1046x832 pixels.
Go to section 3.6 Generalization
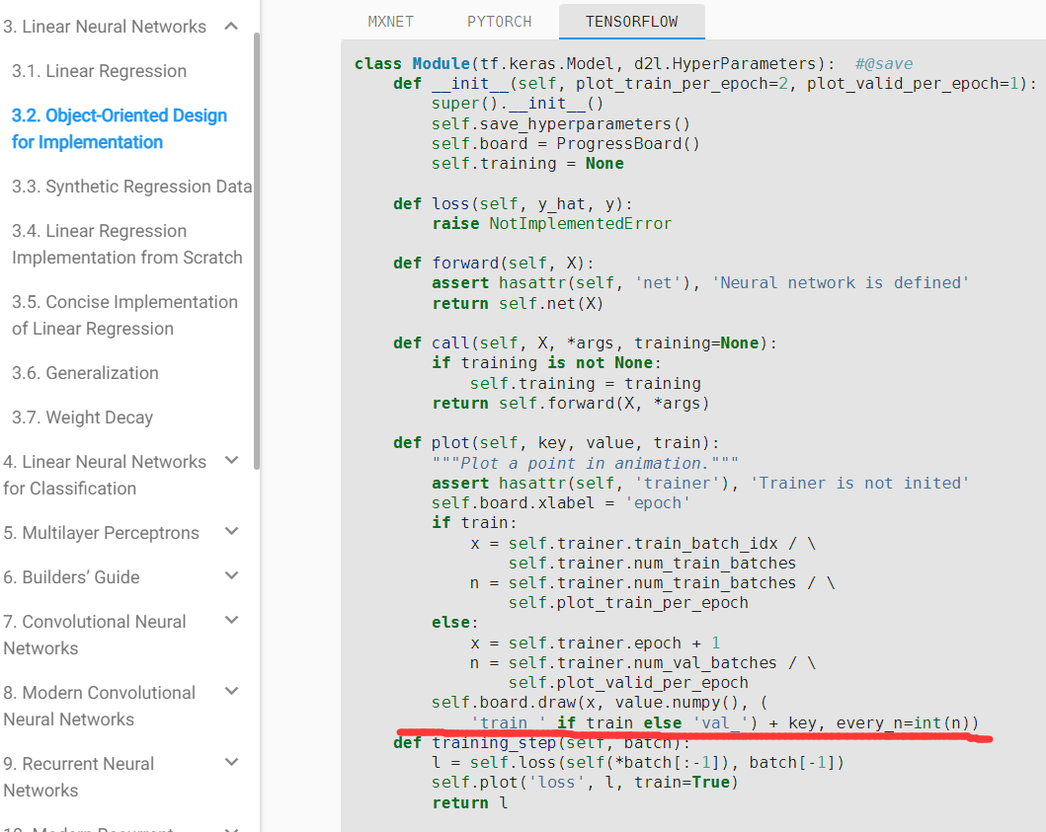point(85,373)
